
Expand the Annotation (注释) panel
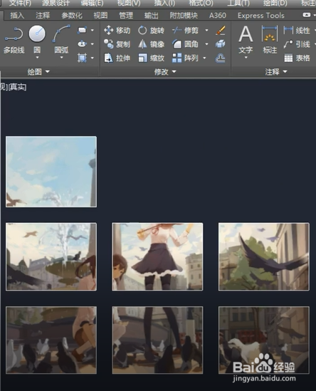[276, 72]
